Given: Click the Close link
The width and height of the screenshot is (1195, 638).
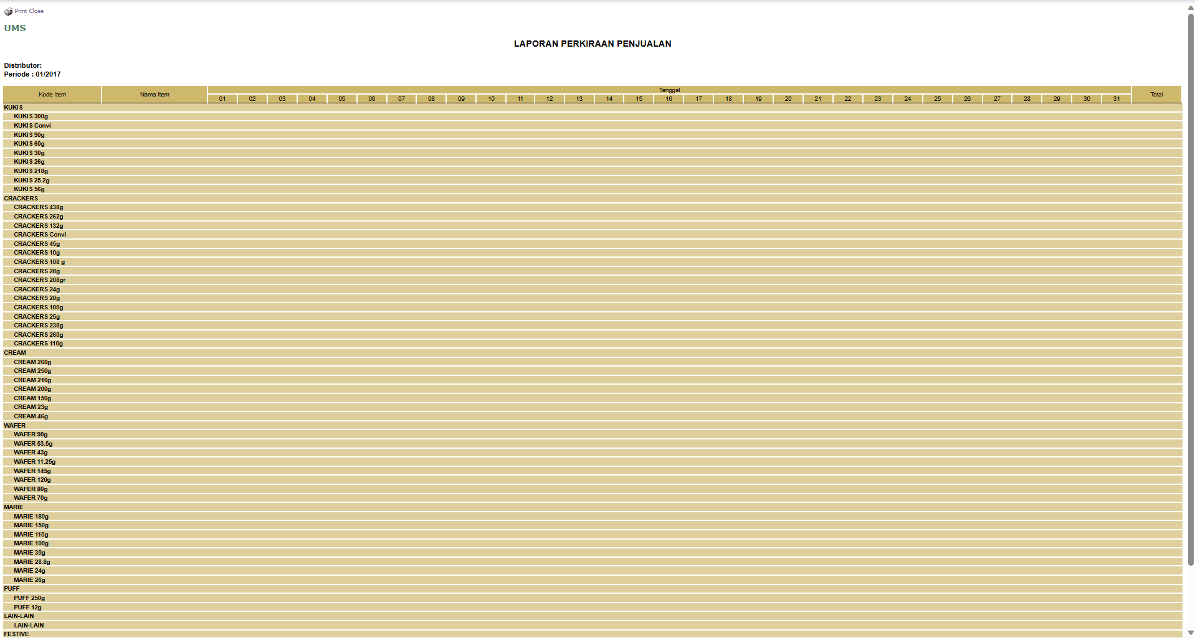Looking at the screenshot, I should 36,11.
